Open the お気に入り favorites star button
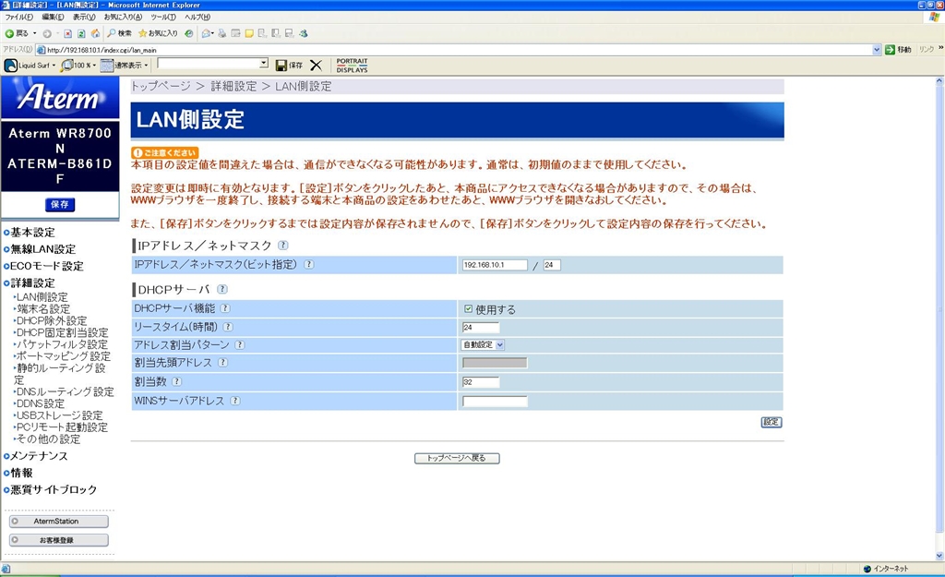Screen dimensions: 945x577 coord(158,33)
